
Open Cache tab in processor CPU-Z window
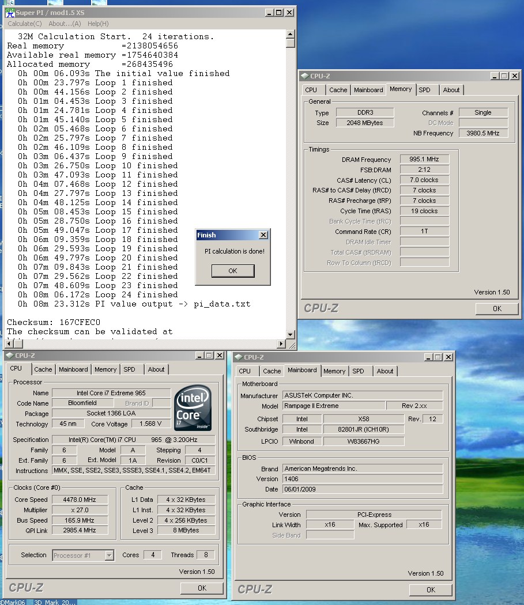click(x=43, y=369)
